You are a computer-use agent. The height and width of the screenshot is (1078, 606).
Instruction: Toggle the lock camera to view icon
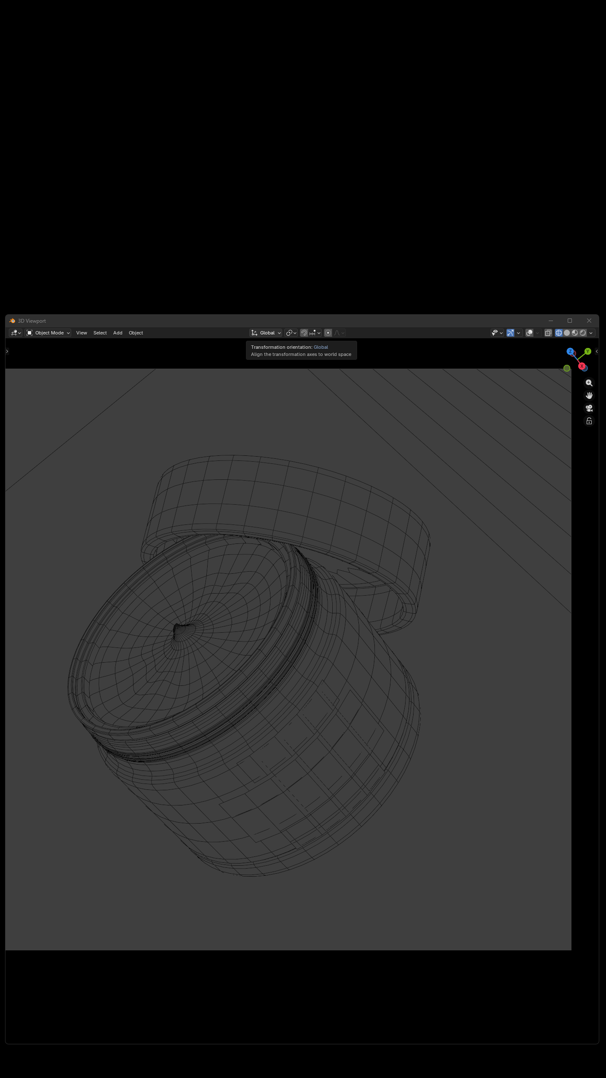point(589,421)
